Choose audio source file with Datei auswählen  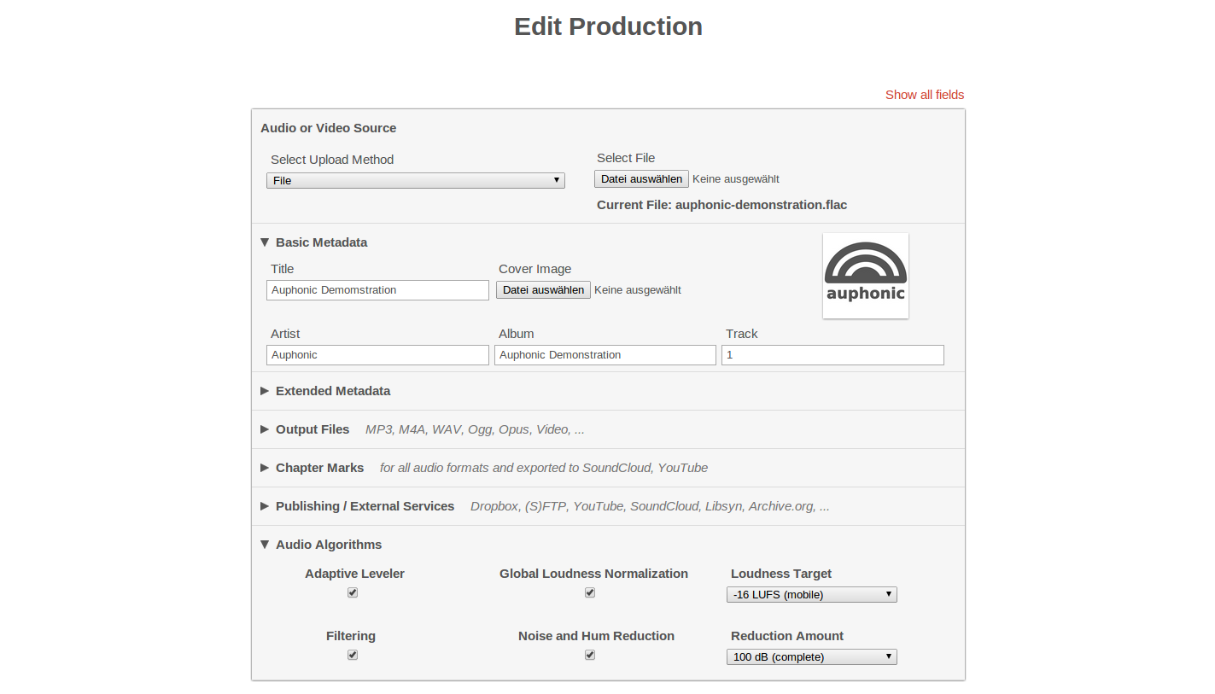tap(641, 179)
